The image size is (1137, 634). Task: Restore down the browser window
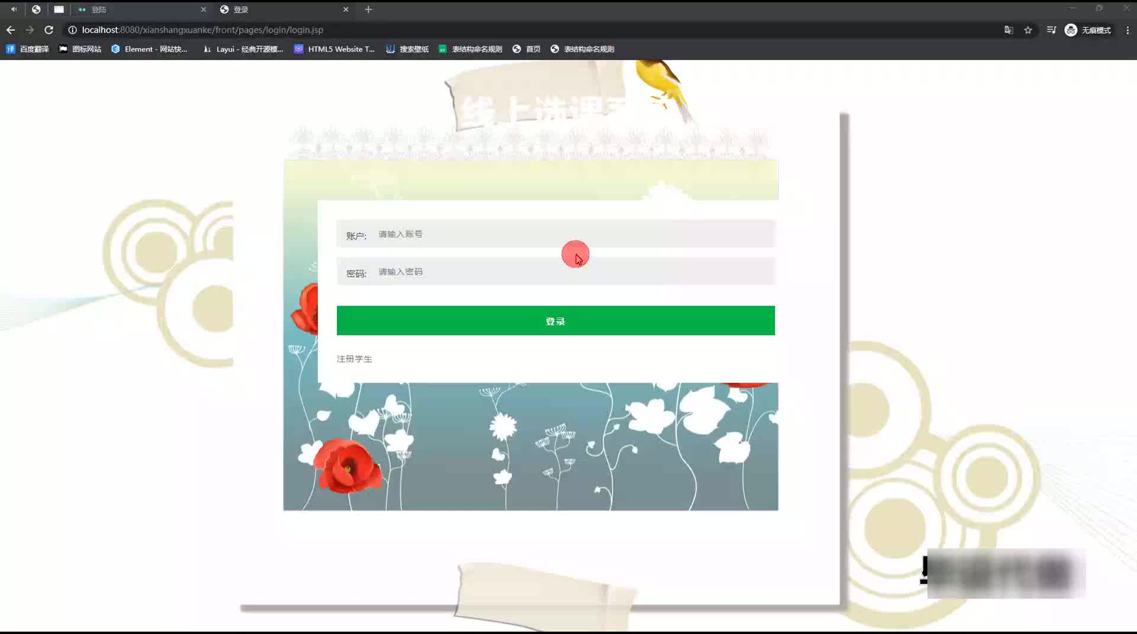pyautogui.click(x=1099, y=8)
